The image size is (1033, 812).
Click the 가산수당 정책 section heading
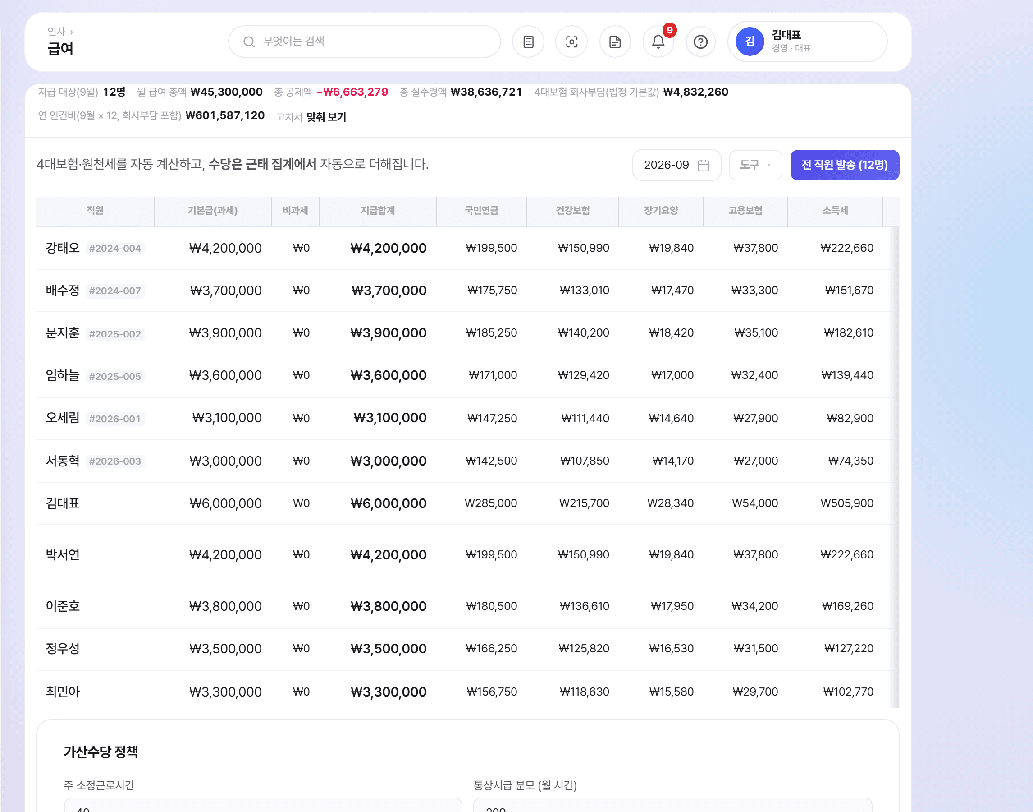click(x=101, y=752)
